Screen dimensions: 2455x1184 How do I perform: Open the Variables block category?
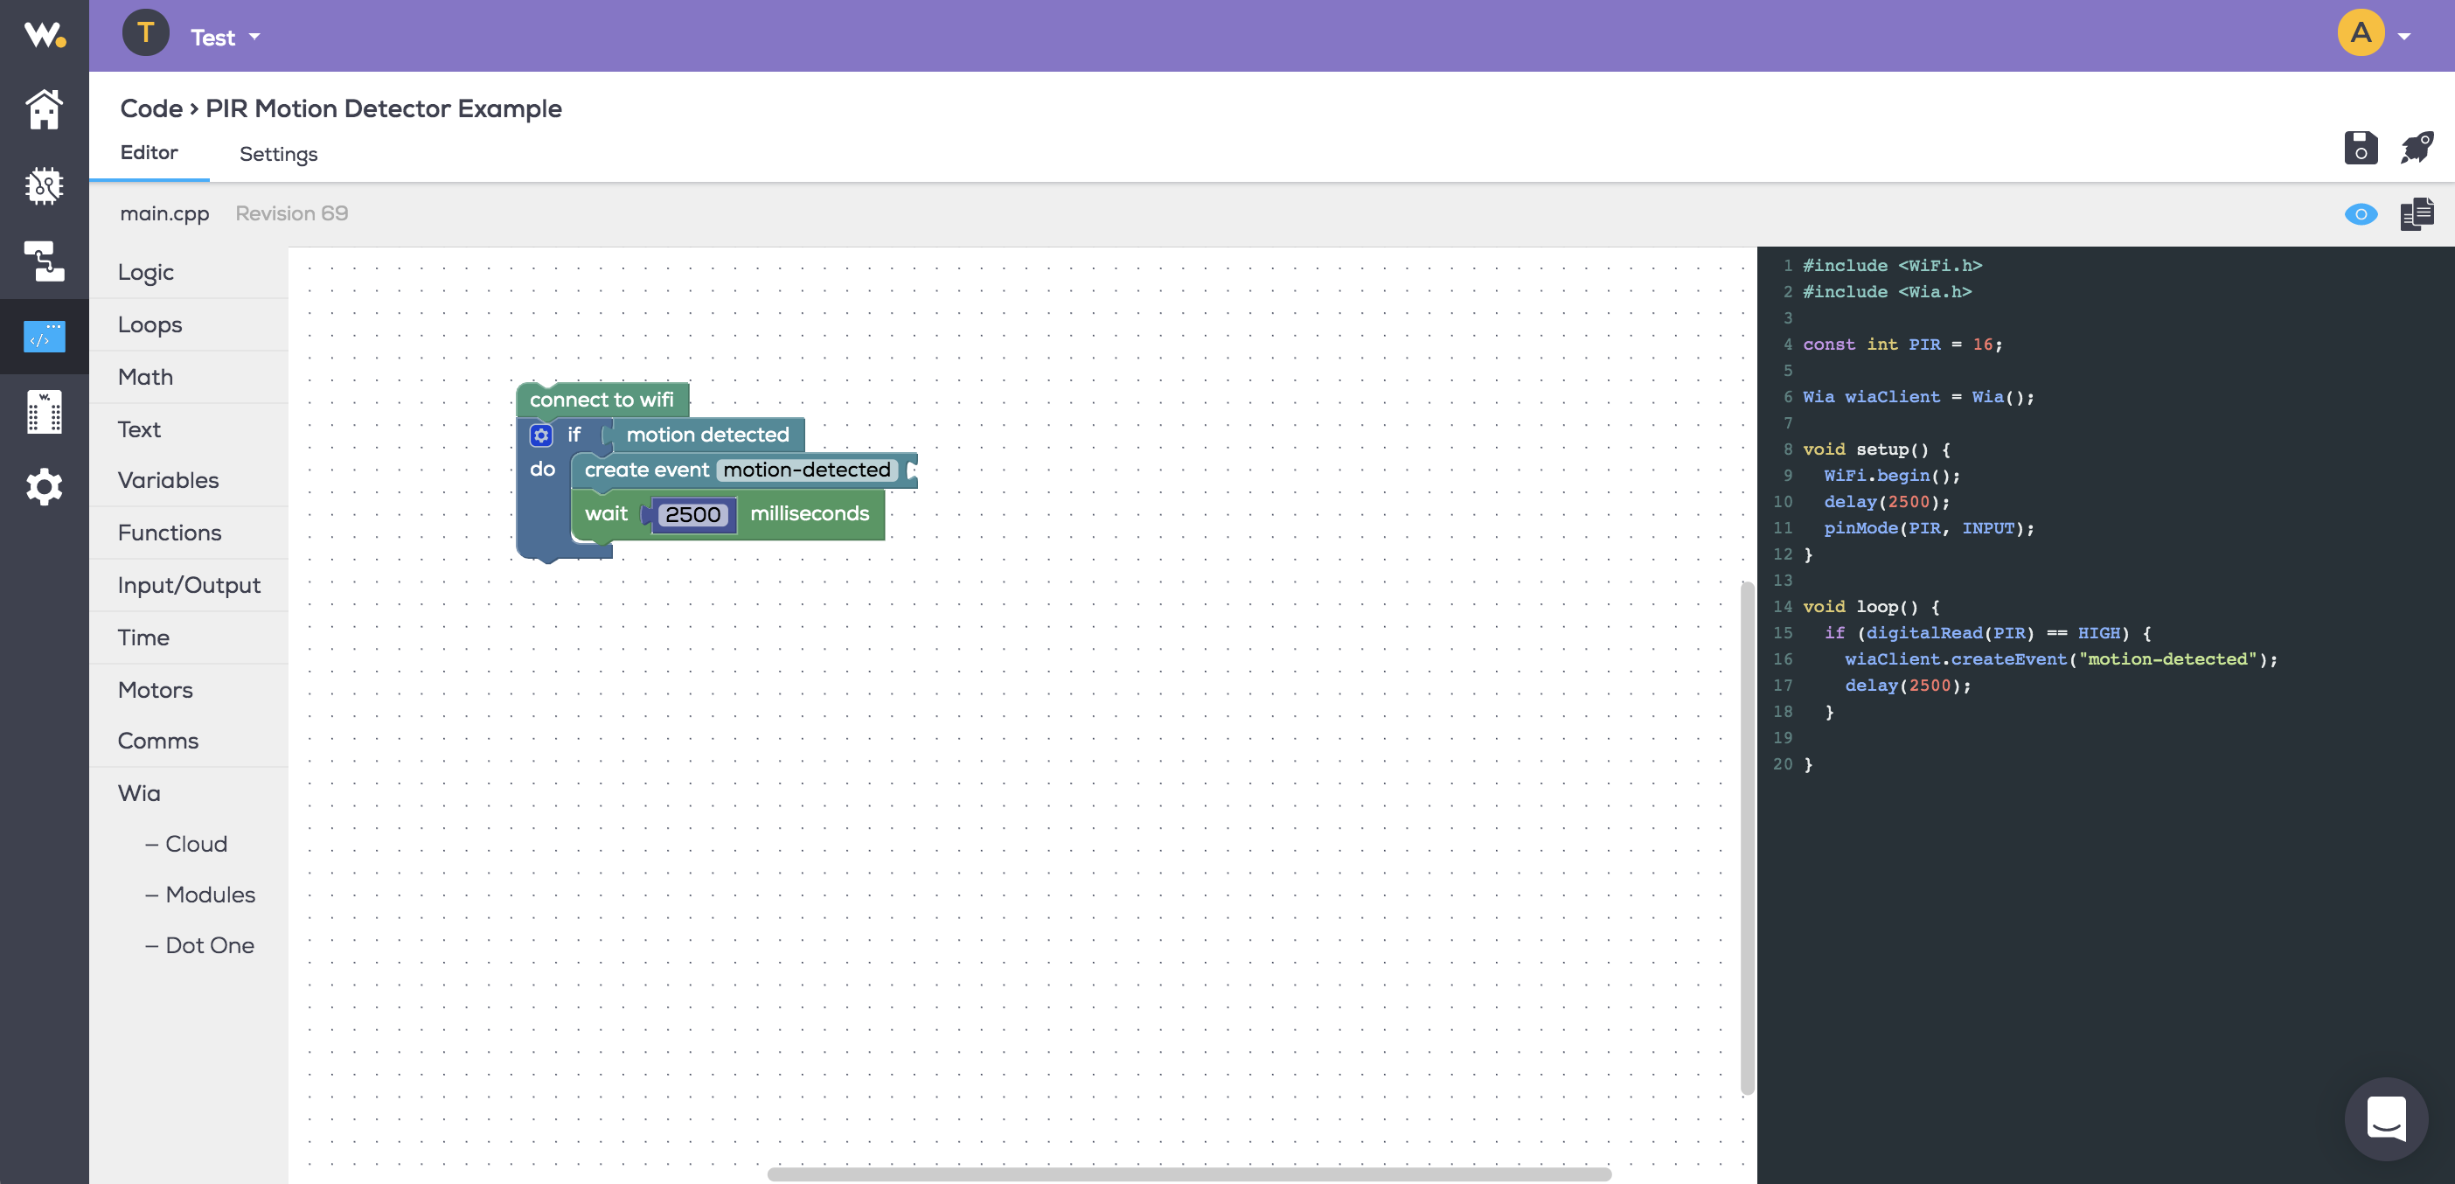point(189,480)
